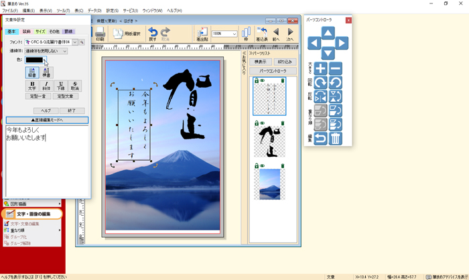This screenshot has height=280, width=469.
Task: Click the black text color swatch
Action: (x=34, y=60)
